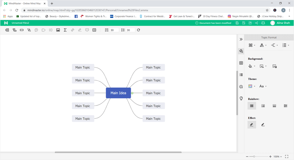Click the formula (sigma) toolbar icon
Viewport: 294px width, 160px height.
click(65, 30)
